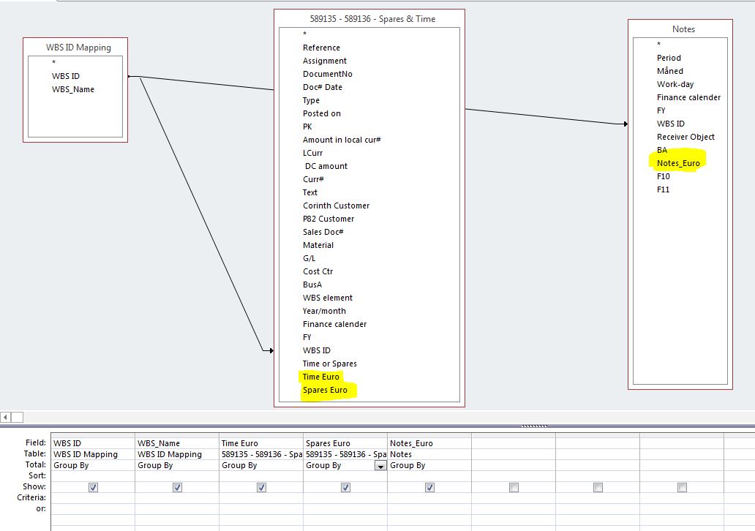Click the 'Group By' cell under WBS_Name
Screen dimensions: 755x531
click(x=177, y=465)
